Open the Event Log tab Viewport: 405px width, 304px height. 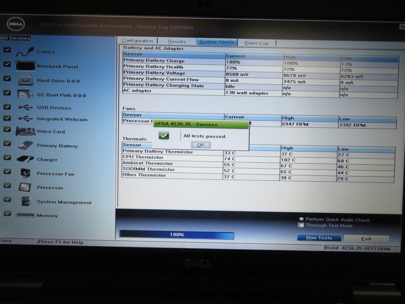click(x=256, y=43)
